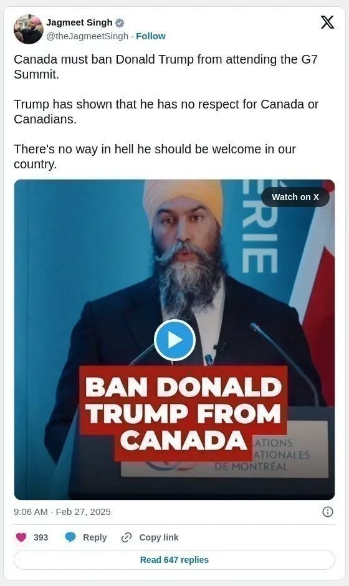
Task: Click the Reply text label
Action: pos(95,537)
